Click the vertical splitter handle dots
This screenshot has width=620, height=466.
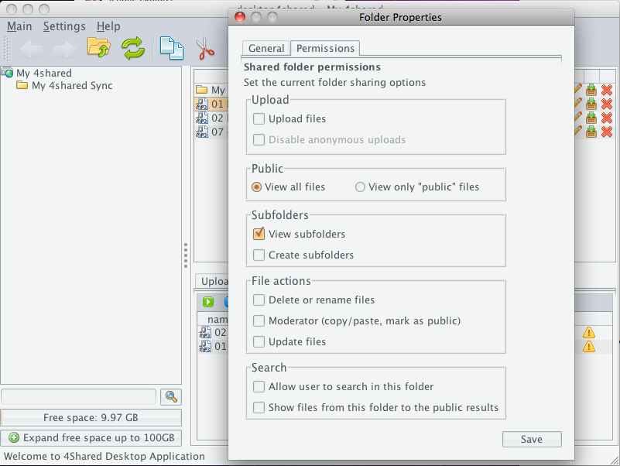click(186, 255)
